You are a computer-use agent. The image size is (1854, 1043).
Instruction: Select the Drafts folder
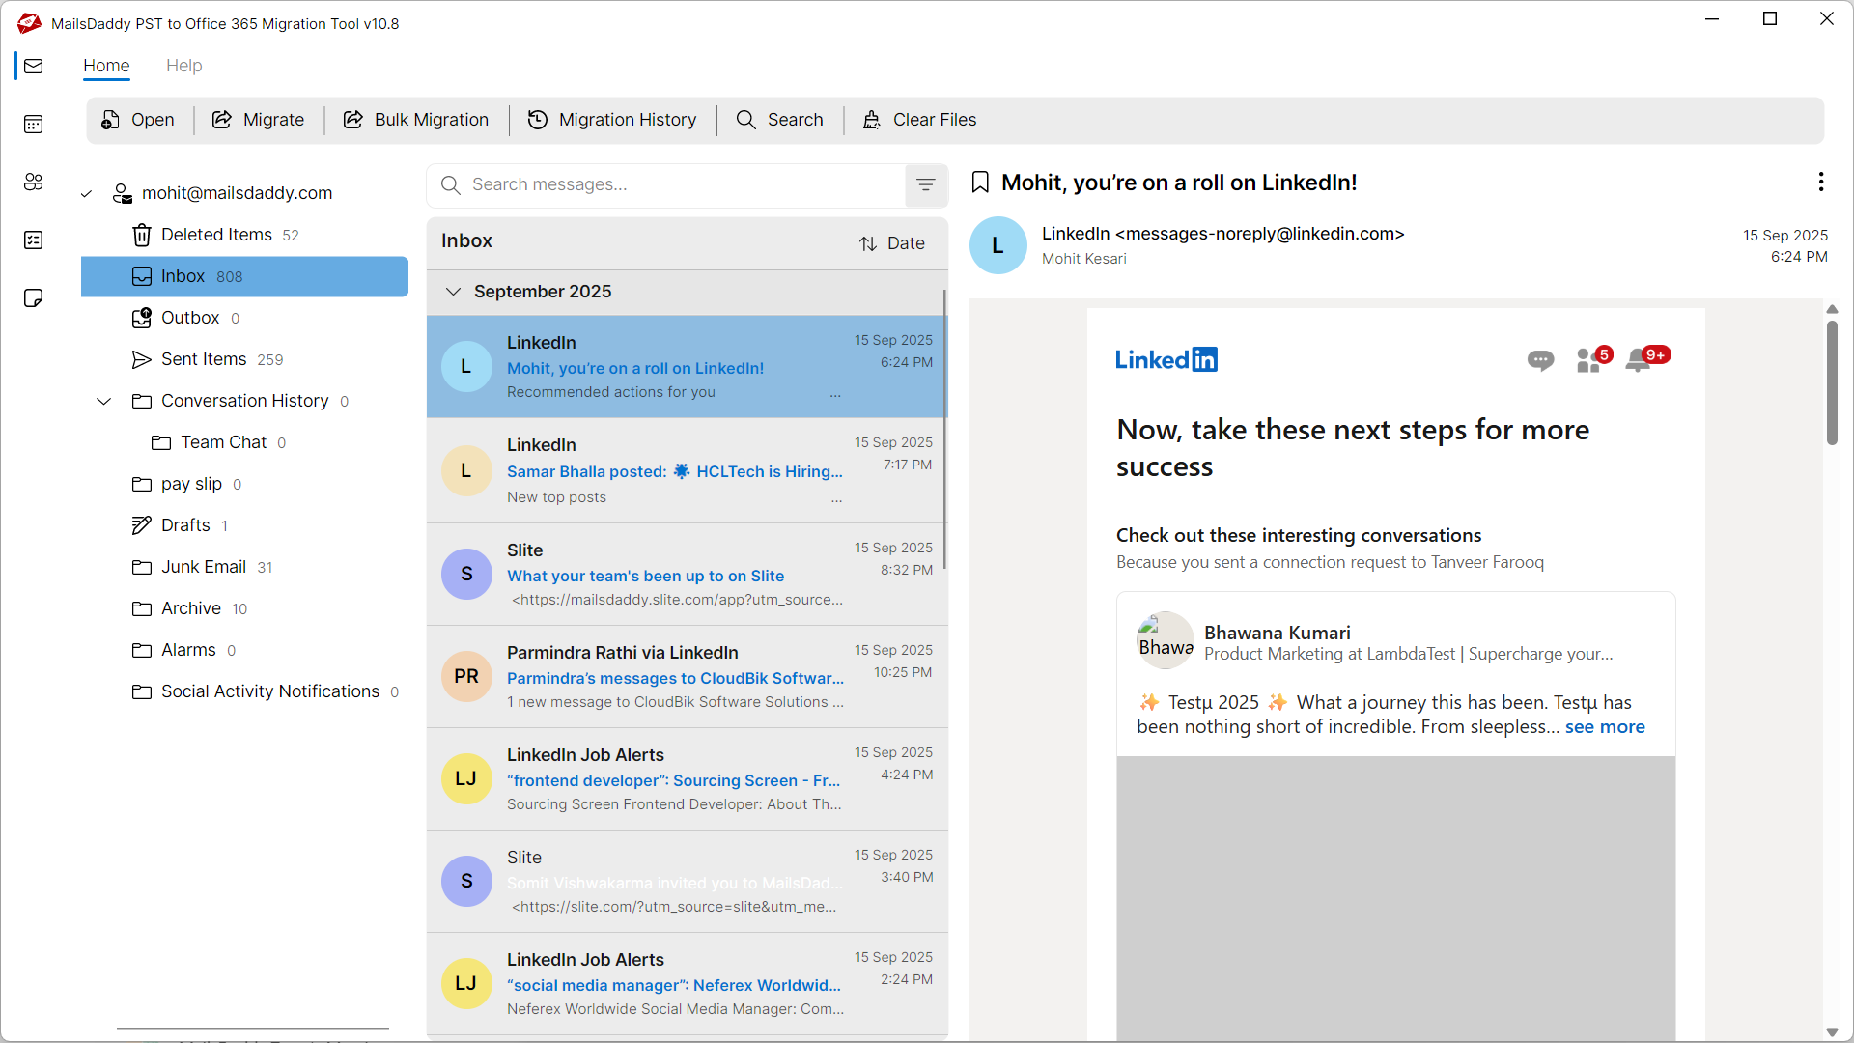pyautogui.click(x=244, y=525)
